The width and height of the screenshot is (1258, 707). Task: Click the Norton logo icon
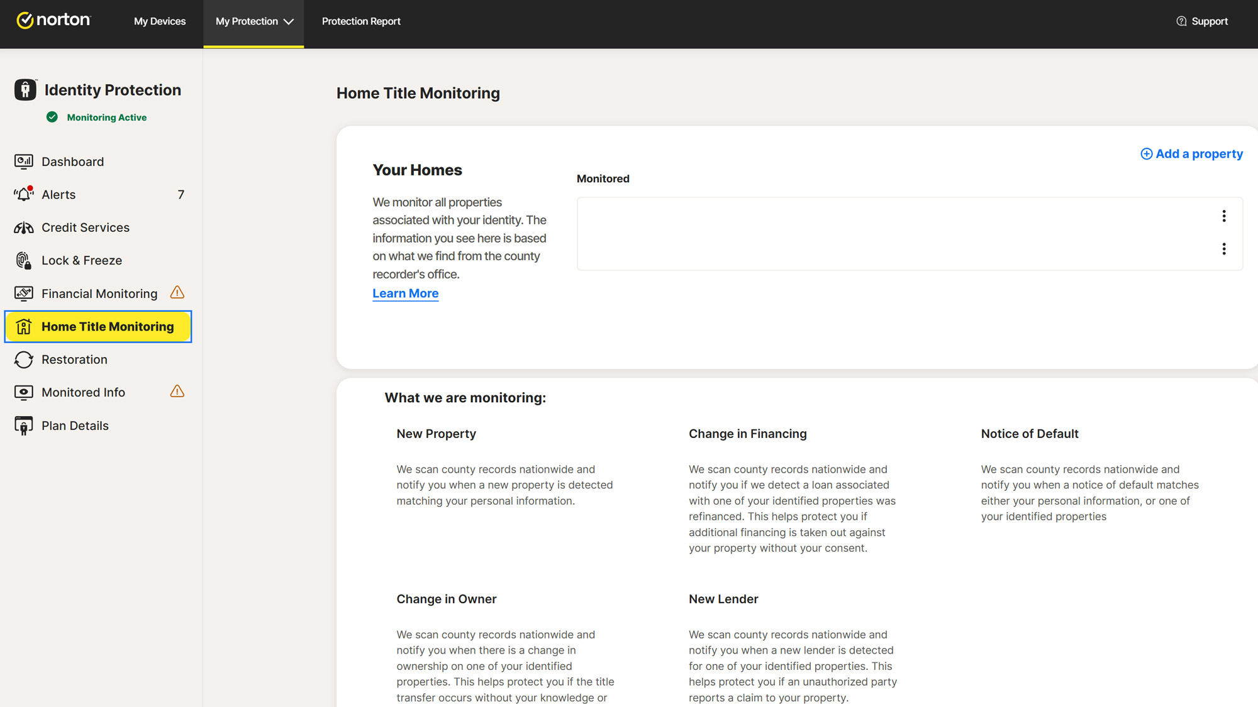tap(25, 21)
